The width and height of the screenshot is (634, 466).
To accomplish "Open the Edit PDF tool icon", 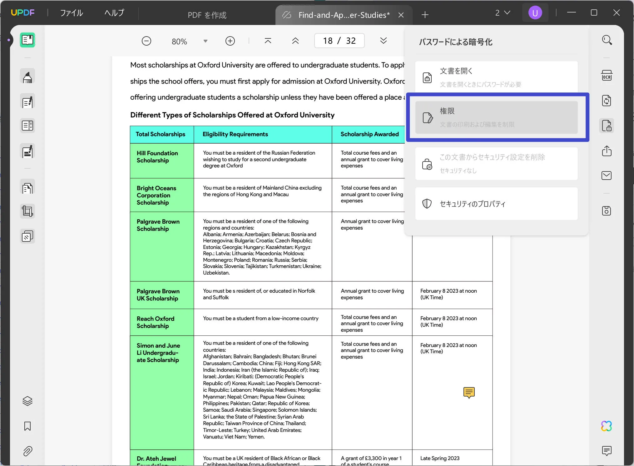I will (27, 102).
